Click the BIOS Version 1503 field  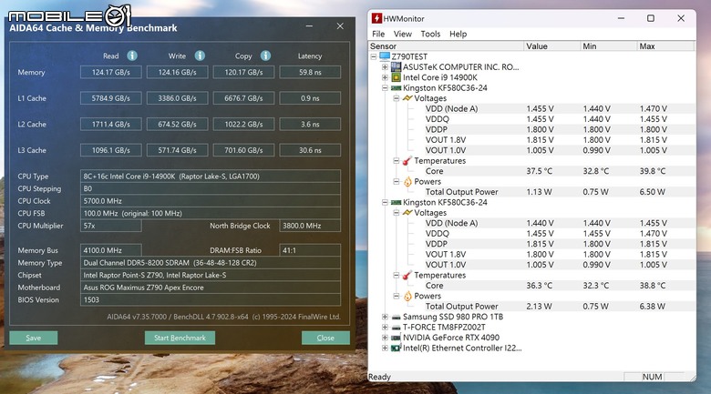(211, 299)
